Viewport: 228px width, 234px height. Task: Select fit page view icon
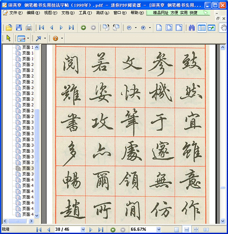(169, 28)
